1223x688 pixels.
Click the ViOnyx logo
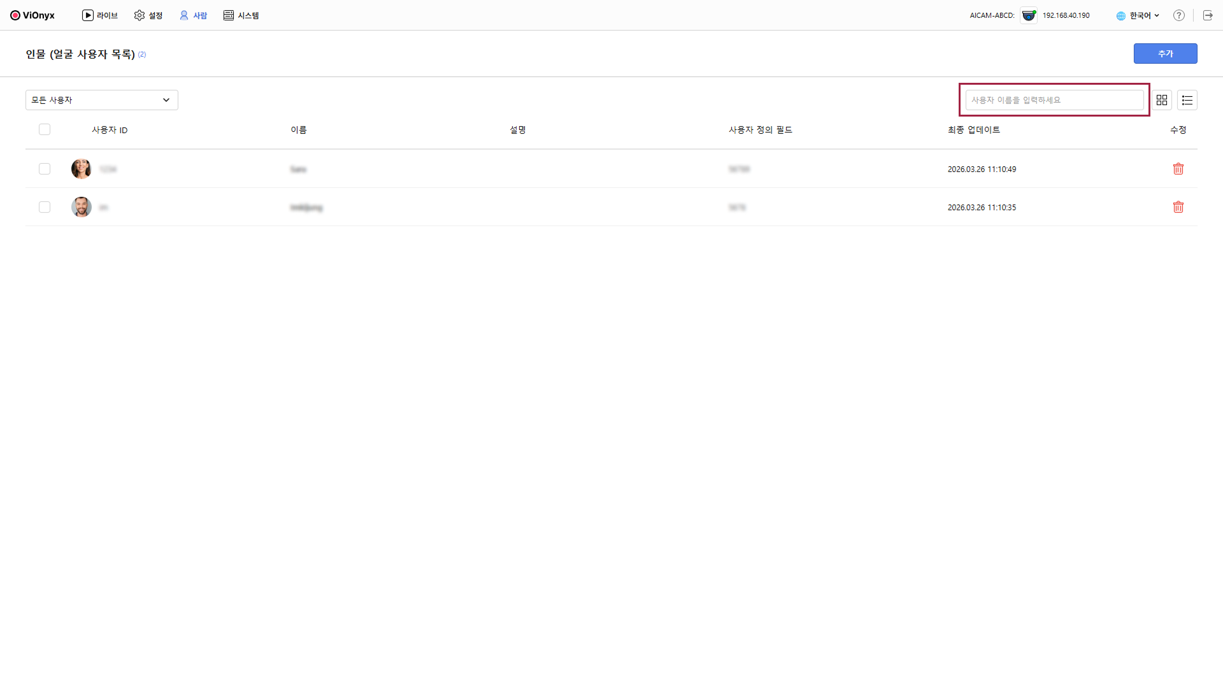pos(32,15)
